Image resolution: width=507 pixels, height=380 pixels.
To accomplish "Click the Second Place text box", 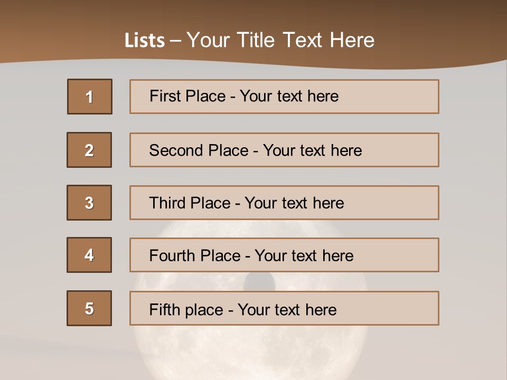I will [x=284, y=150].
